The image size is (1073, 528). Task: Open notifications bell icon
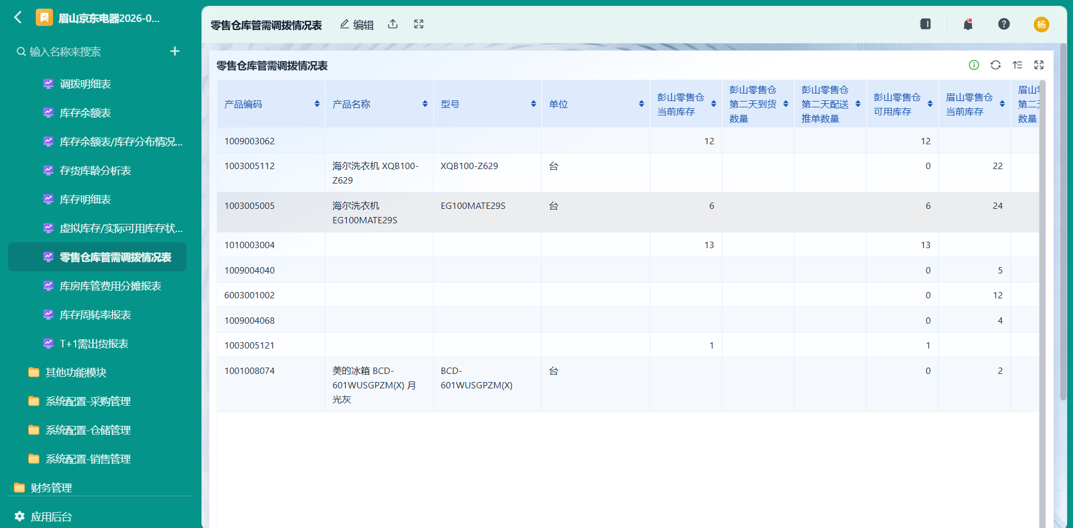968,24
